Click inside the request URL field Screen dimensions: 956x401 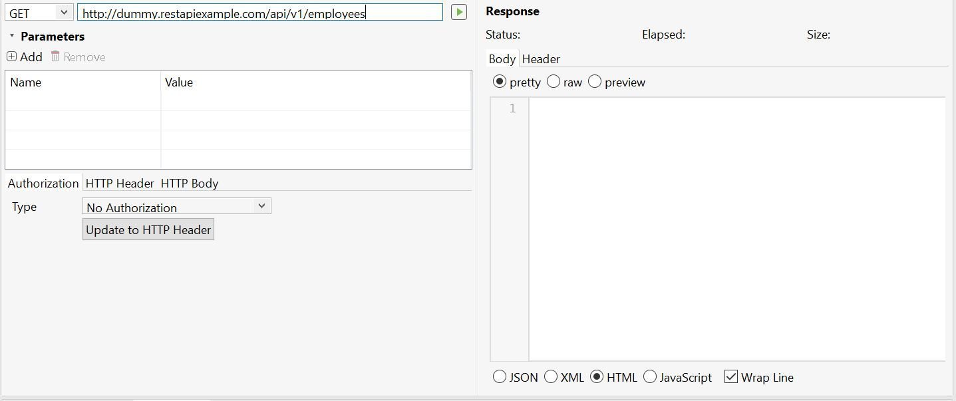click(259, 12)
